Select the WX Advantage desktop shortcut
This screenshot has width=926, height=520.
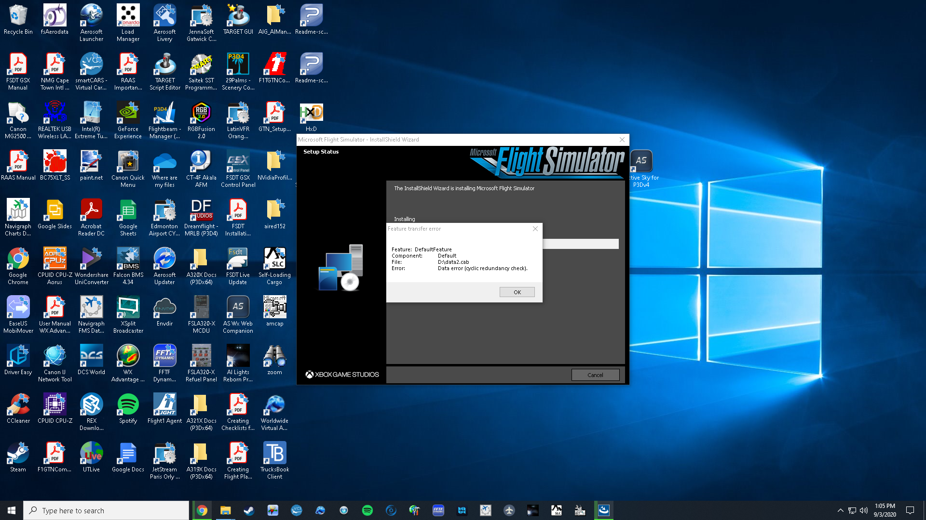pos(128,363)
